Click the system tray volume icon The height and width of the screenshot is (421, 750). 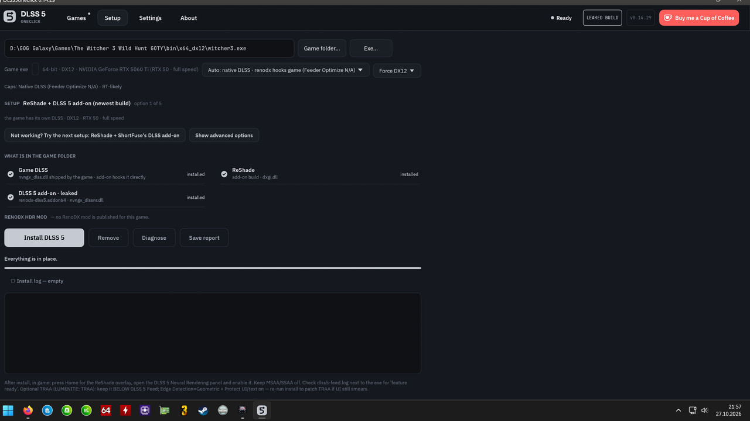[704, 410]
